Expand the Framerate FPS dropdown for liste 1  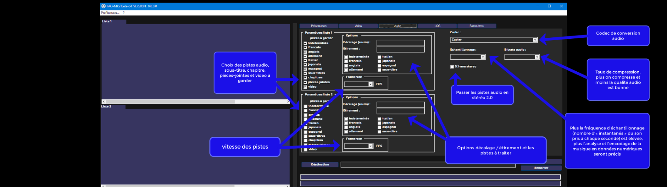(371, 84)
